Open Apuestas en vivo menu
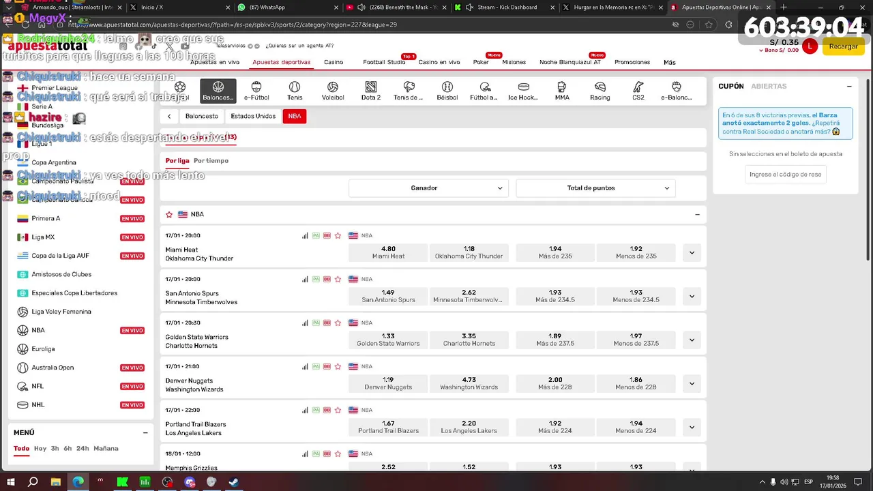 tap(215, 62)
